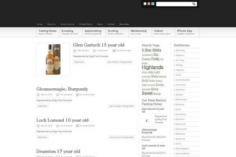236x157 pixels.
Task: Select the iPhone App tab
Action: pyautogui.click(x=187, y=32)
